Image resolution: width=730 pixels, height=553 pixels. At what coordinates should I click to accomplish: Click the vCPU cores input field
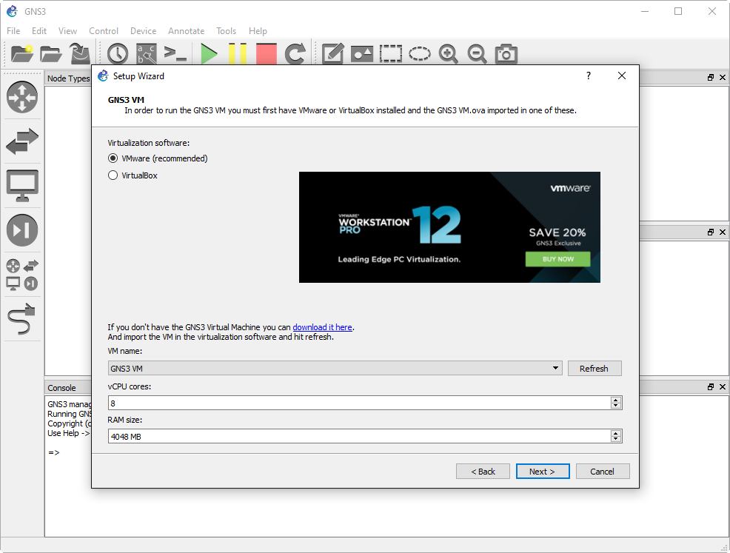(359, 403)
